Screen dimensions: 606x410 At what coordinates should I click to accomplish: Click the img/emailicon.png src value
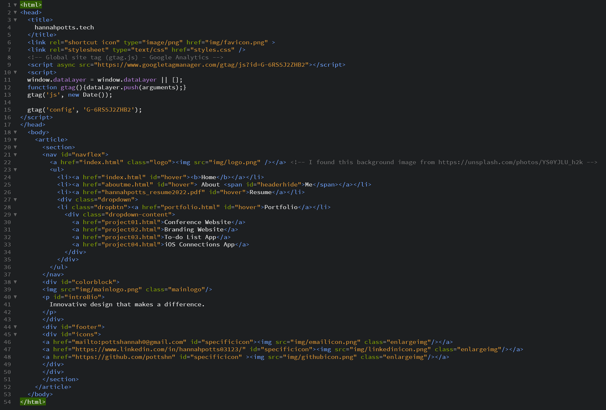click(325, 342)
